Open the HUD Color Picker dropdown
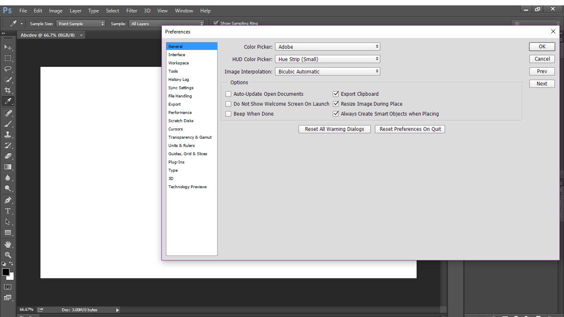The height and width of the screenshot is (317, 564). click(327, 59)
